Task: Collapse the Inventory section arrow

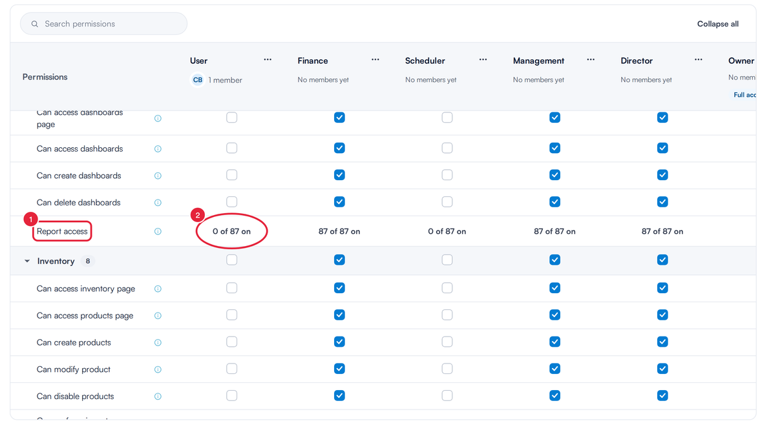Action: click(27, 262)
